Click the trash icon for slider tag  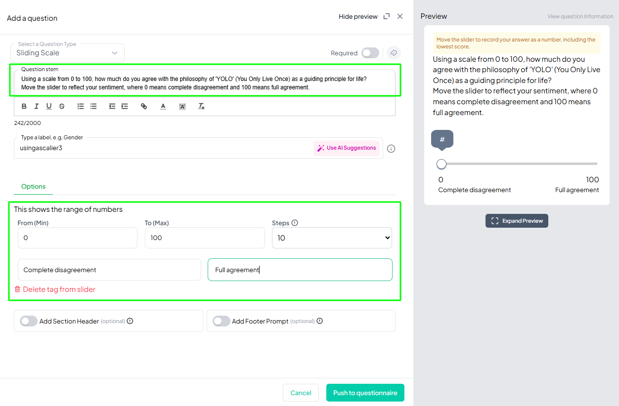coord(17,289)
